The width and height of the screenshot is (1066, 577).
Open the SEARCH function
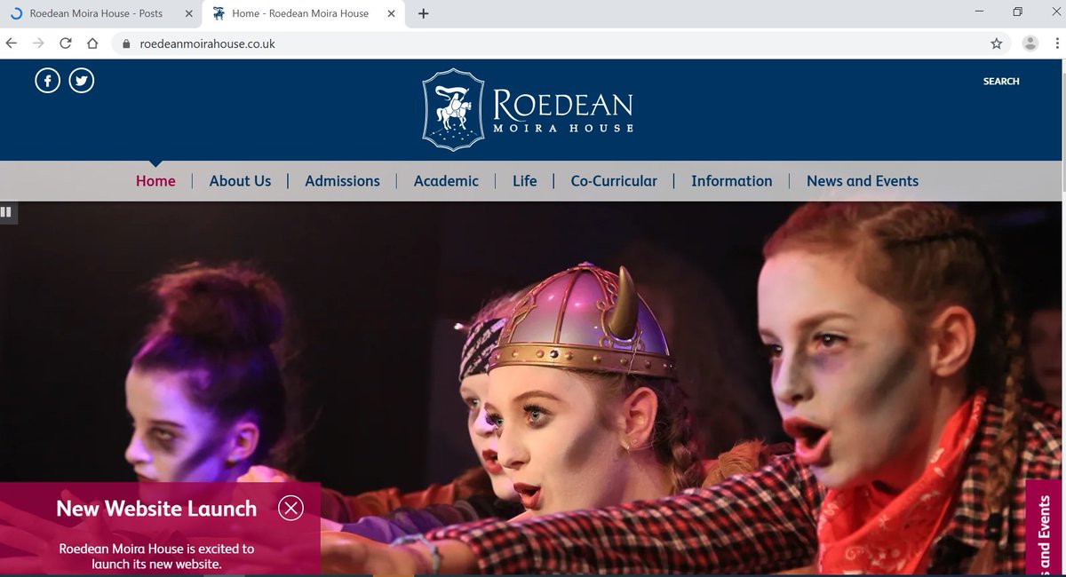click(1000, 81)
